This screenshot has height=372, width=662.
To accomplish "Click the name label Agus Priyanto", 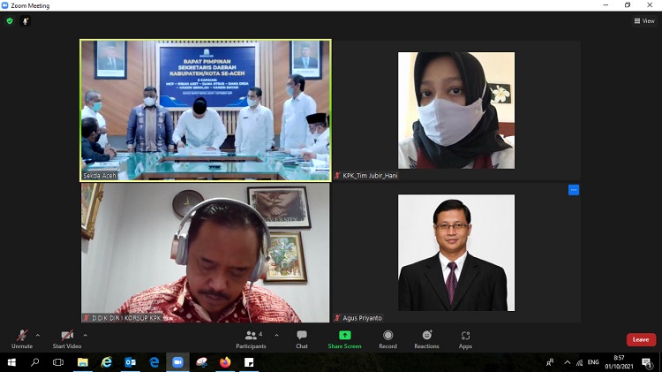I will (x=362, y=318).
